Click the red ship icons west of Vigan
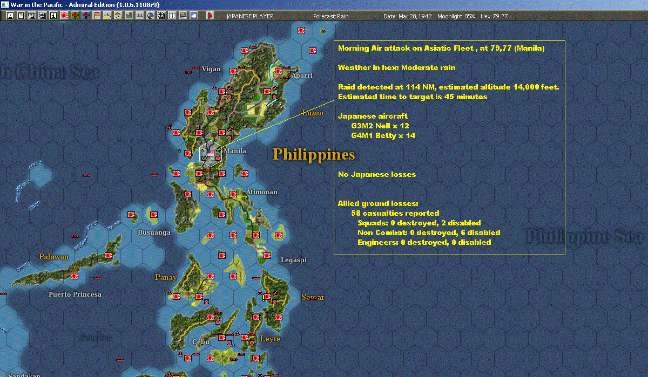Viewport: 648px width, 377px height. (192, 70)
